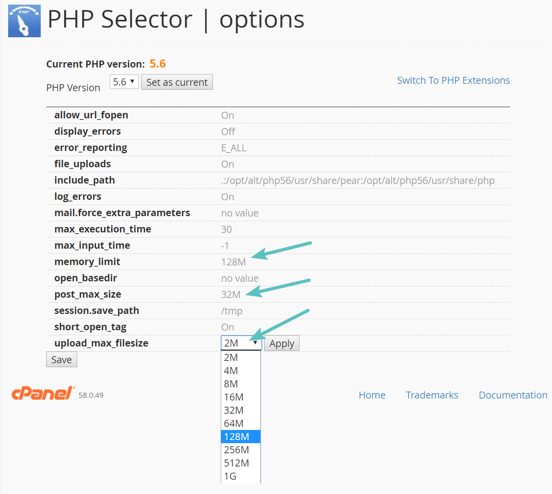Click the post_max_size row value 32M
Screen dimensions: 552x494
[230, 294]
